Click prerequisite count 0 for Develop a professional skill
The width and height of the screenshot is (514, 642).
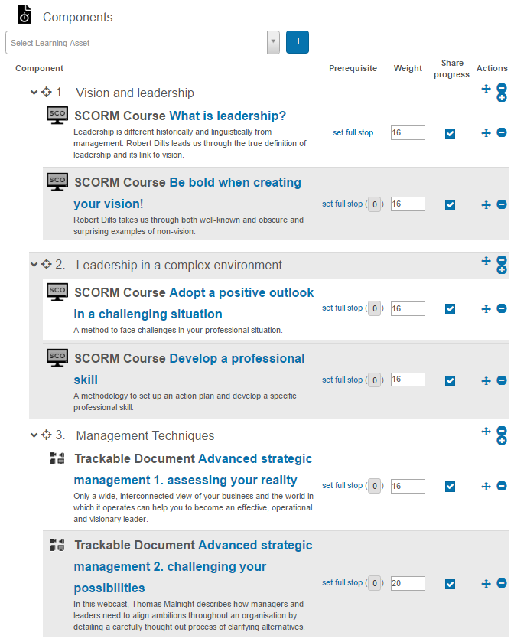(375, 380)
